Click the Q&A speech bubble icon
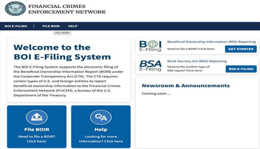 (101, 117)
